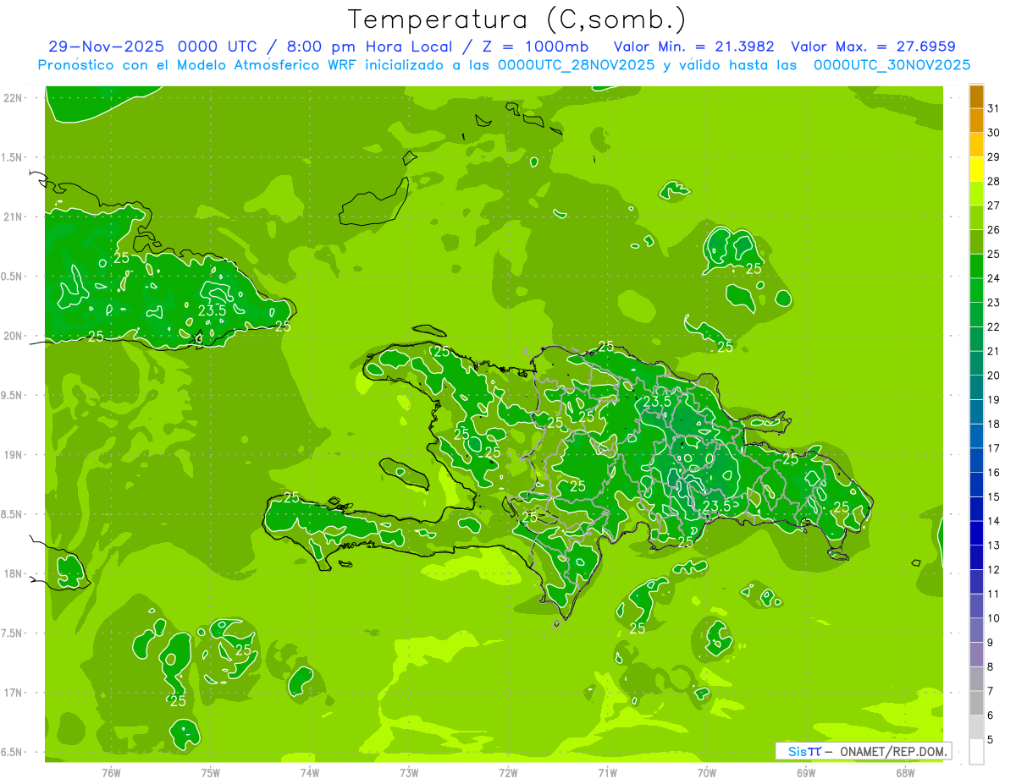Image resolution: width=1016 pixels, height=784 pixels.
Task: Click the longitude label "70W"
Action: [707, 773]
